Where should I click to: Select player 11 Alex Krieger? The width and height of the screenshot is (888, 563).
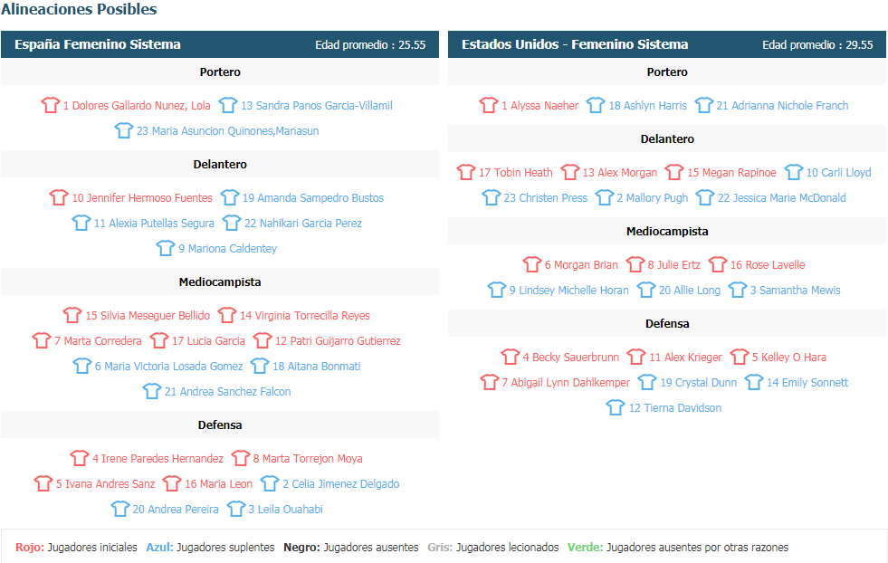coord(685,357)
